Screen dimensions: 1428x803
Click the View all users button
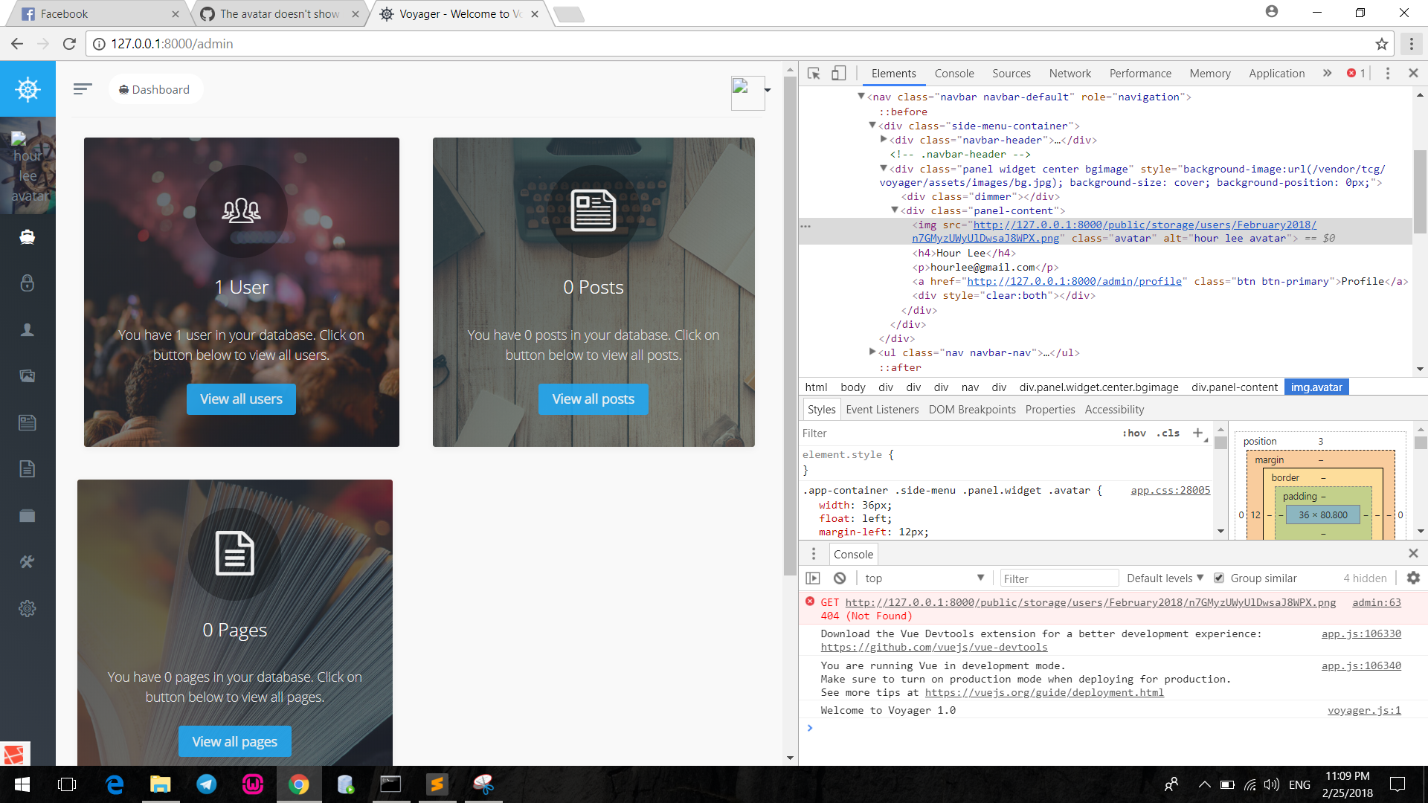[x=241, y=399]
